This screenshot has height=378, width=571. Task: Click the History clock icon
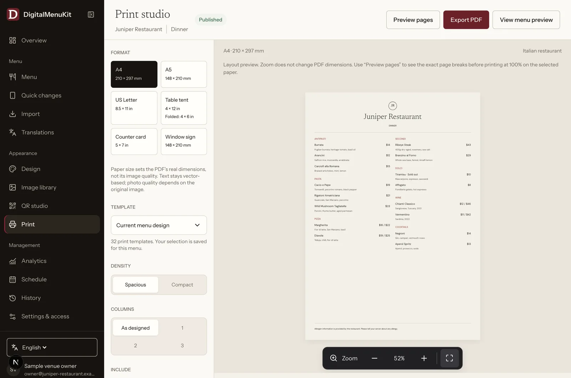(x=12, y=298)
